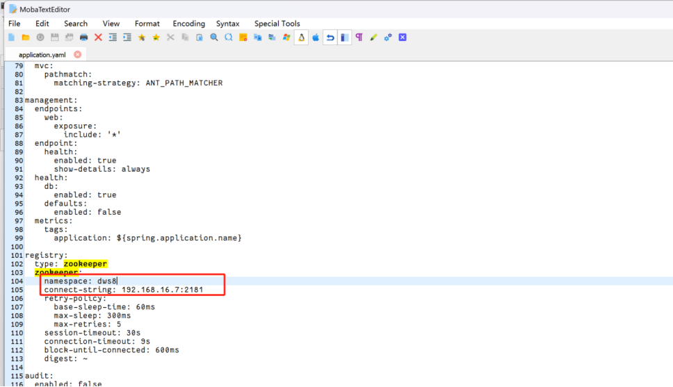The image size is (673, 387).
Task: Toggle show-all-characters pilcrow icon
Action: 359,38
